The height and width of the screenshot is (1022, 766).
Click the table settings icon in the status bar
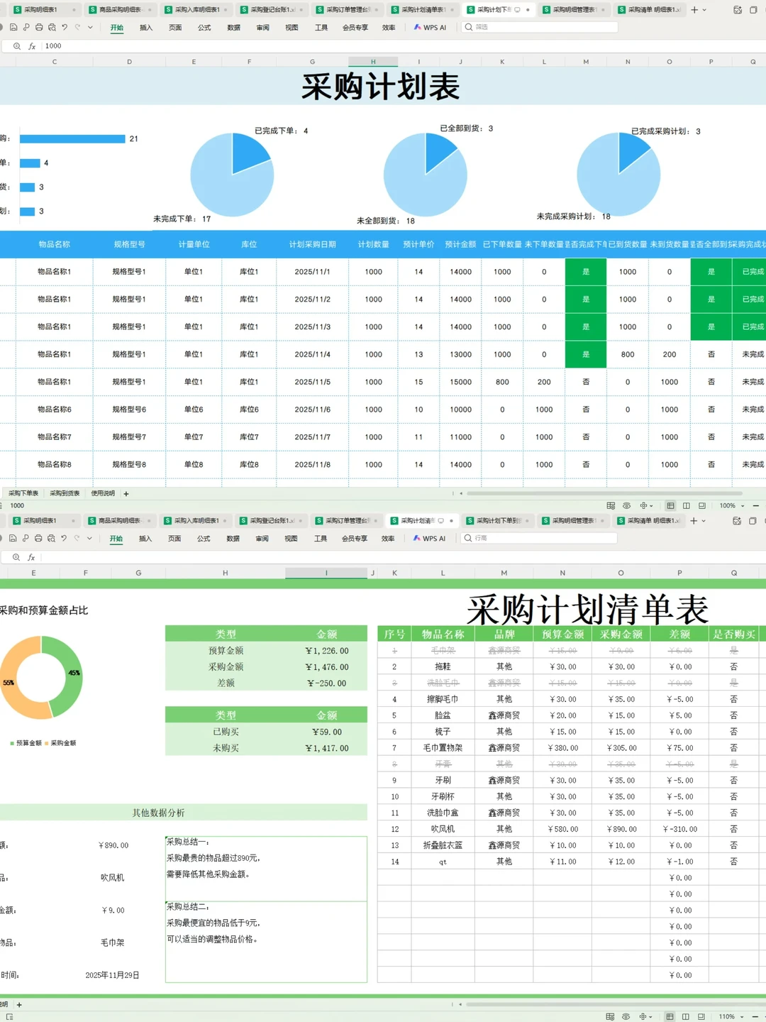611,505
